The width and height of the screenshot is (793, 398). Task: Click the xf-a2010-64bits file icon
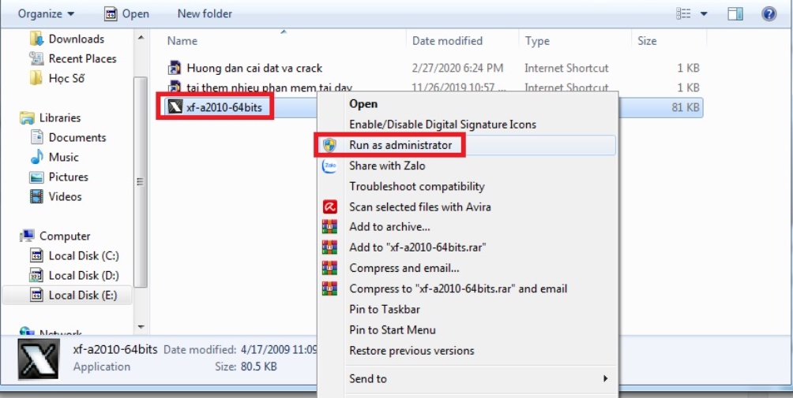pyautogui.click(x=174, y=107)
